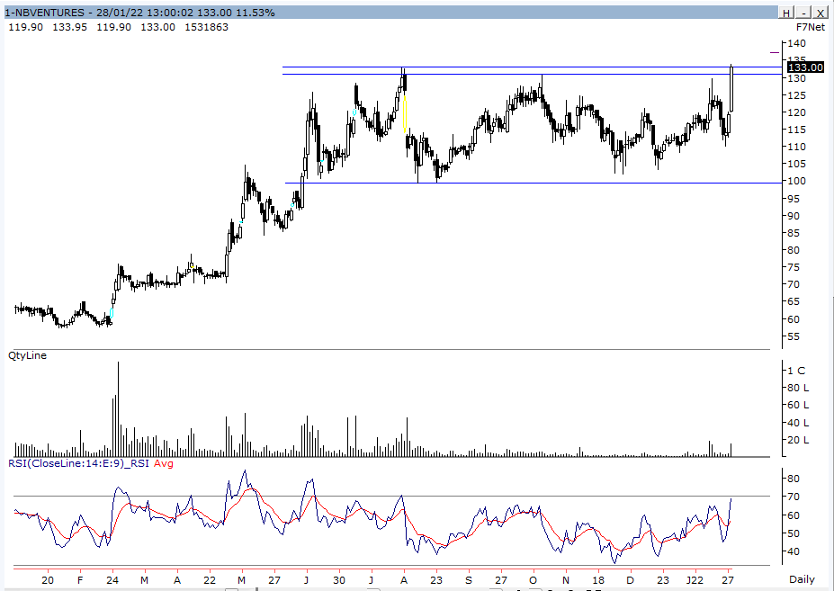Click the H button in title bar
834x591 pixels.
click(x=786, y=13)
